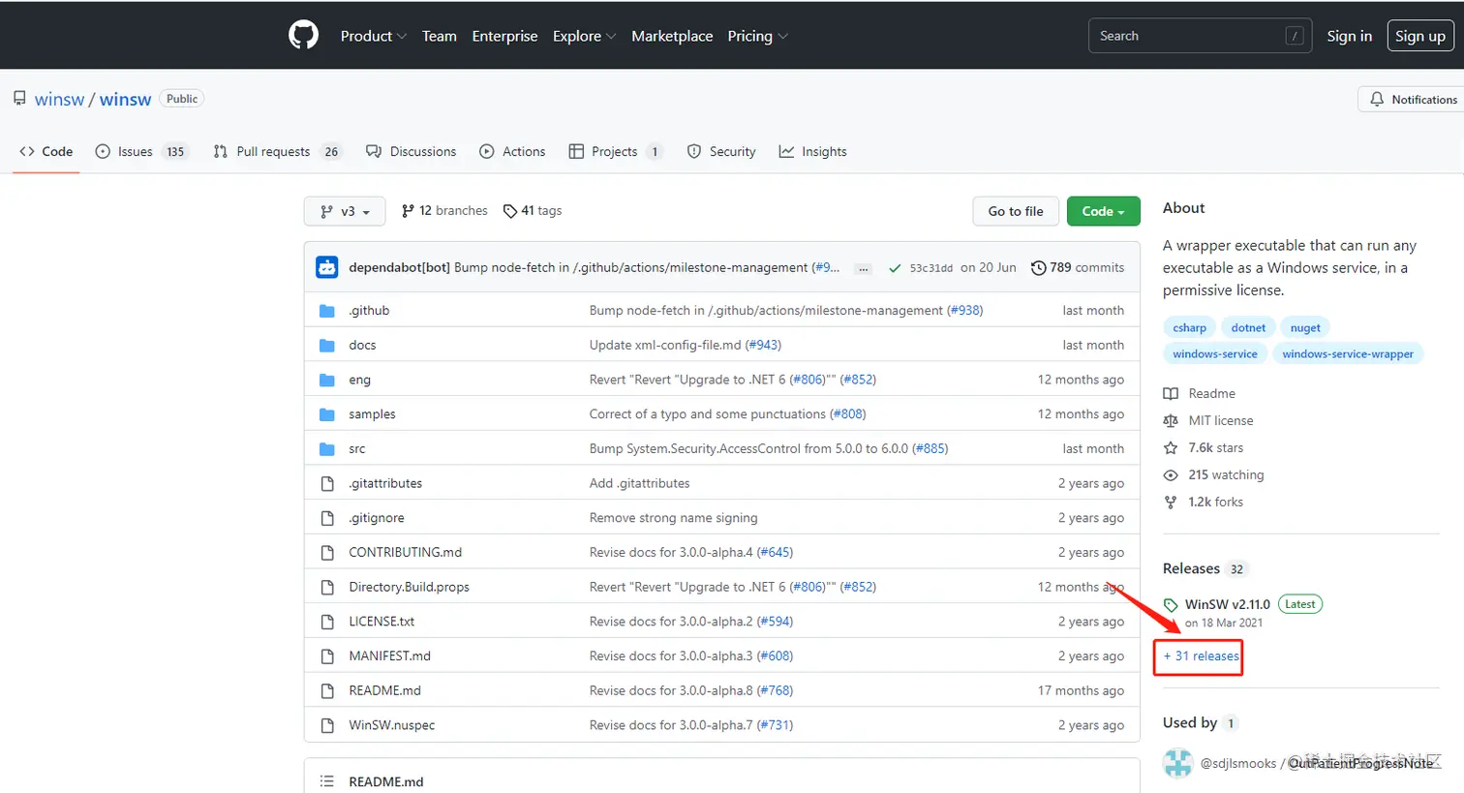1464x793 pixels.
Task: Open the 1.2k forks count
Action: pos(1215,502)
